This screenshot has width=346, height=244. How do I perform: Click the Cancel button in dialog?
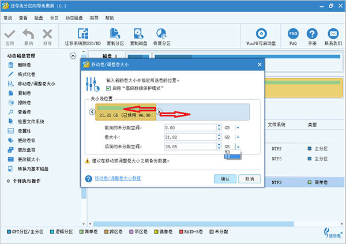pyautogui.click(x=249, y=179)
